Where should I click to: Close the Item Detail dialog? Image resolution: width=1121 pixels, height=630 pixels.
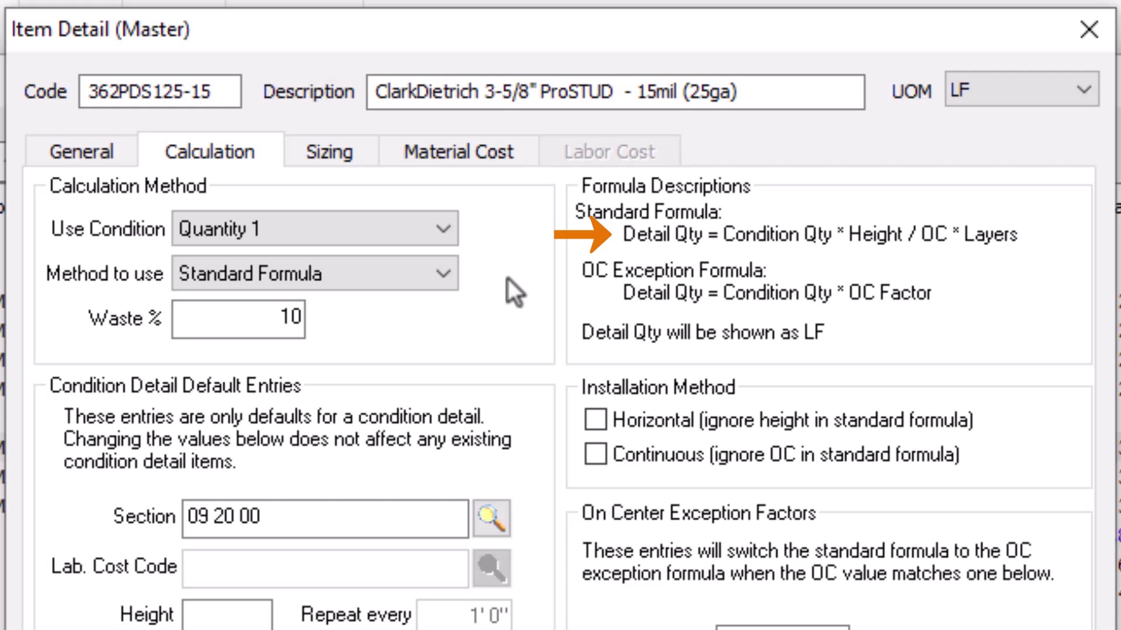coord(1089,30)
